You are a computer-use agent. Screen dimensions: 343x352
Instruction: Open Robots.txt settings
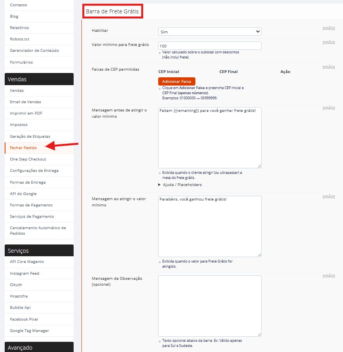(x=20, y=39)
